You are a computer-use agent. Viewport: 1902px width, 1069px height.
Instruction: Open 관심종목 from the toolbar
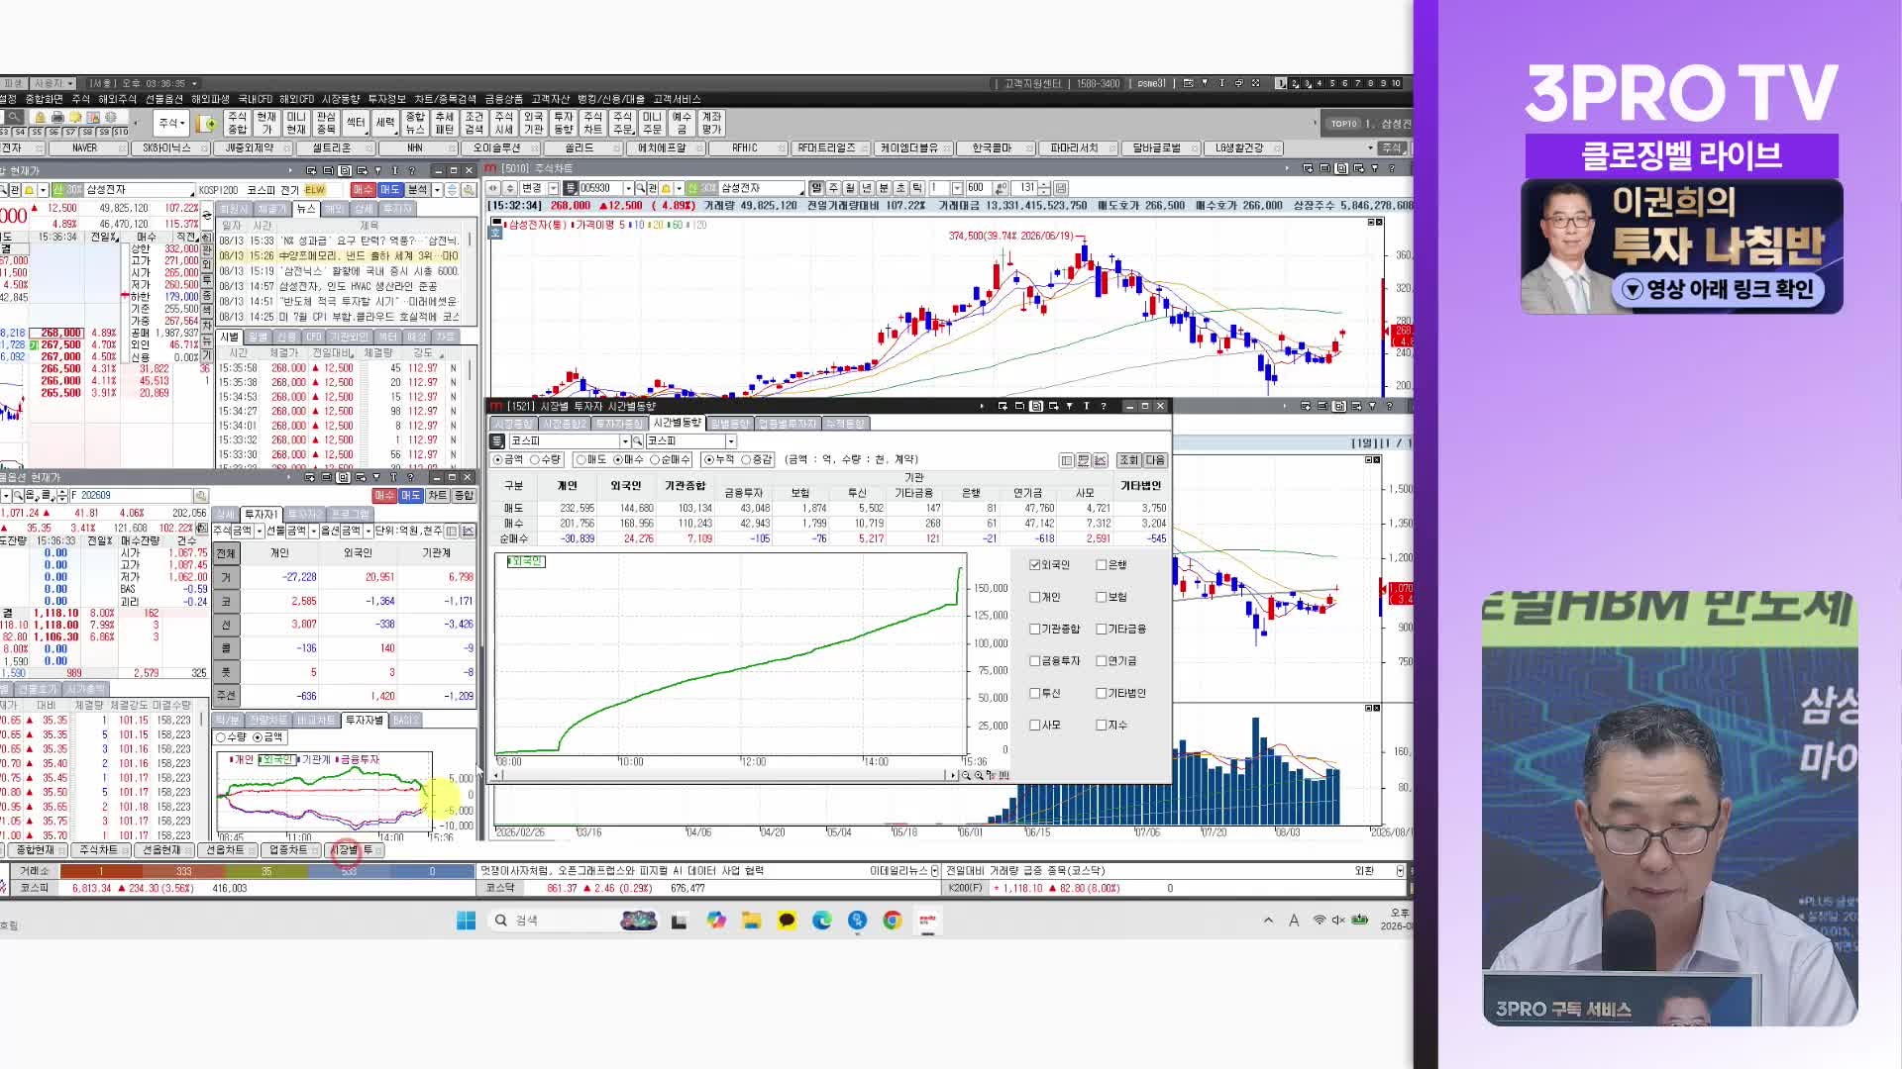pos(326,123)
